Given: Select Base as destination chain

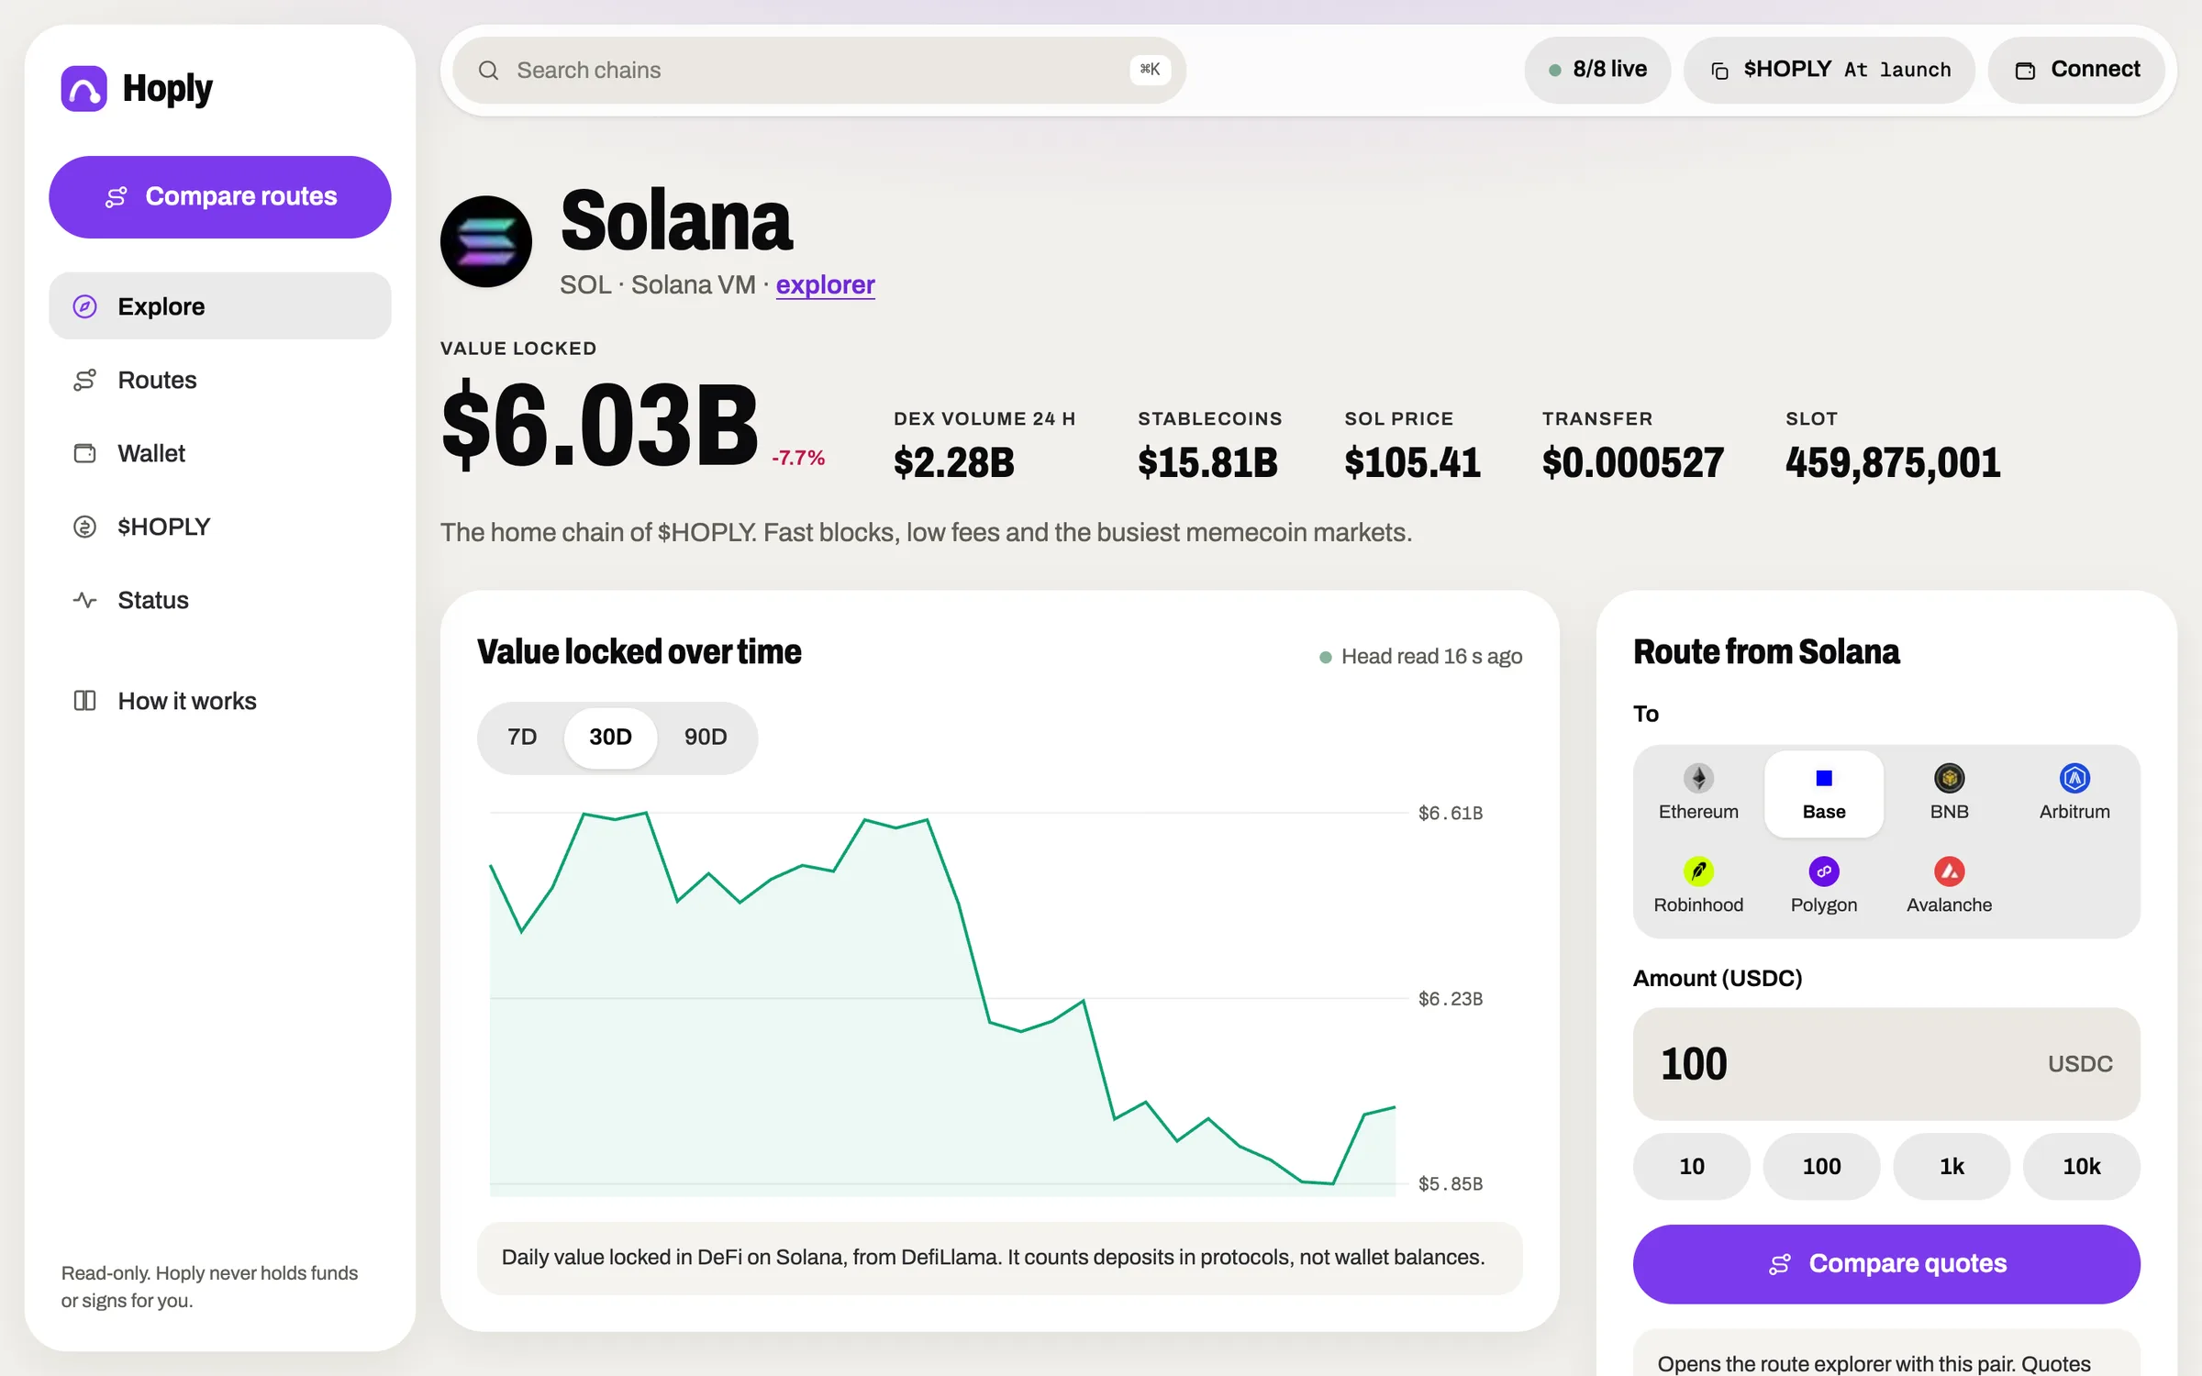Looking at the screenshot, I should (1823, 793).
